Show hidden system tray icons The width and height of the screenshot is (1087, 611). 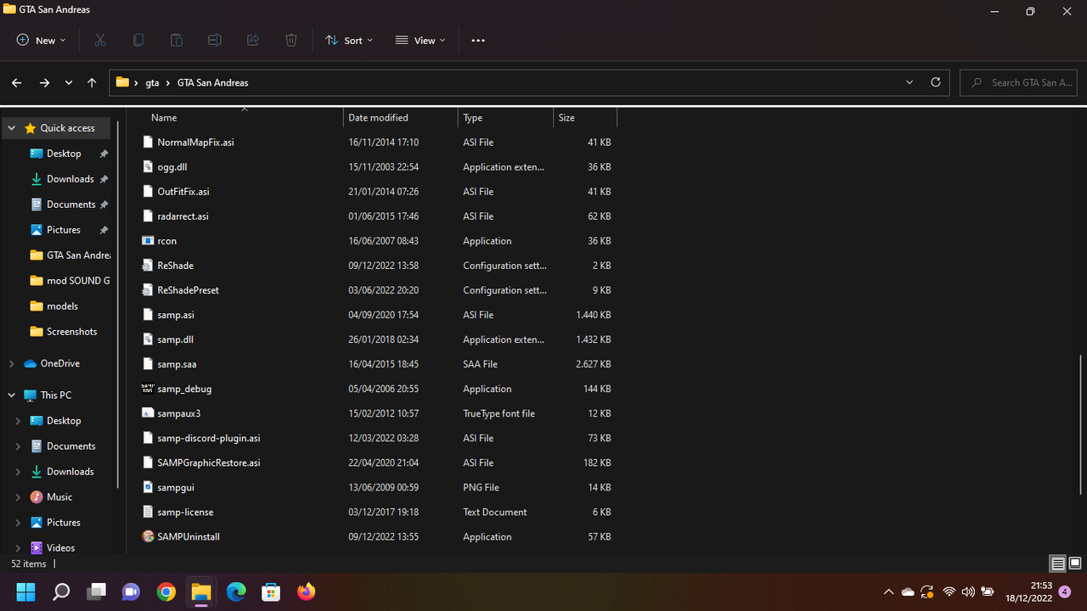[888, 591]
